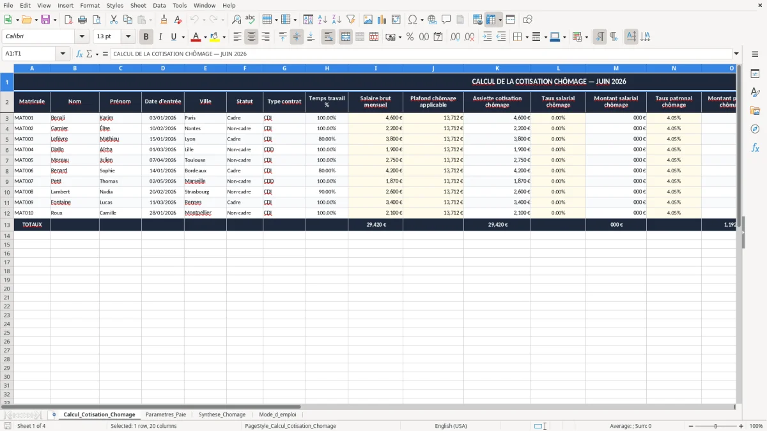The height and width of the screenshot is (431, 767).
Task: Click the Print icon
Action: [82, 20]
